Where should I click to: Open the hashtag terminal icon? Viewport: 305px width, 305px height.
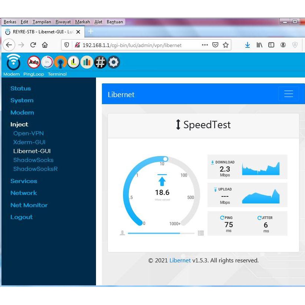pos(100,62)
